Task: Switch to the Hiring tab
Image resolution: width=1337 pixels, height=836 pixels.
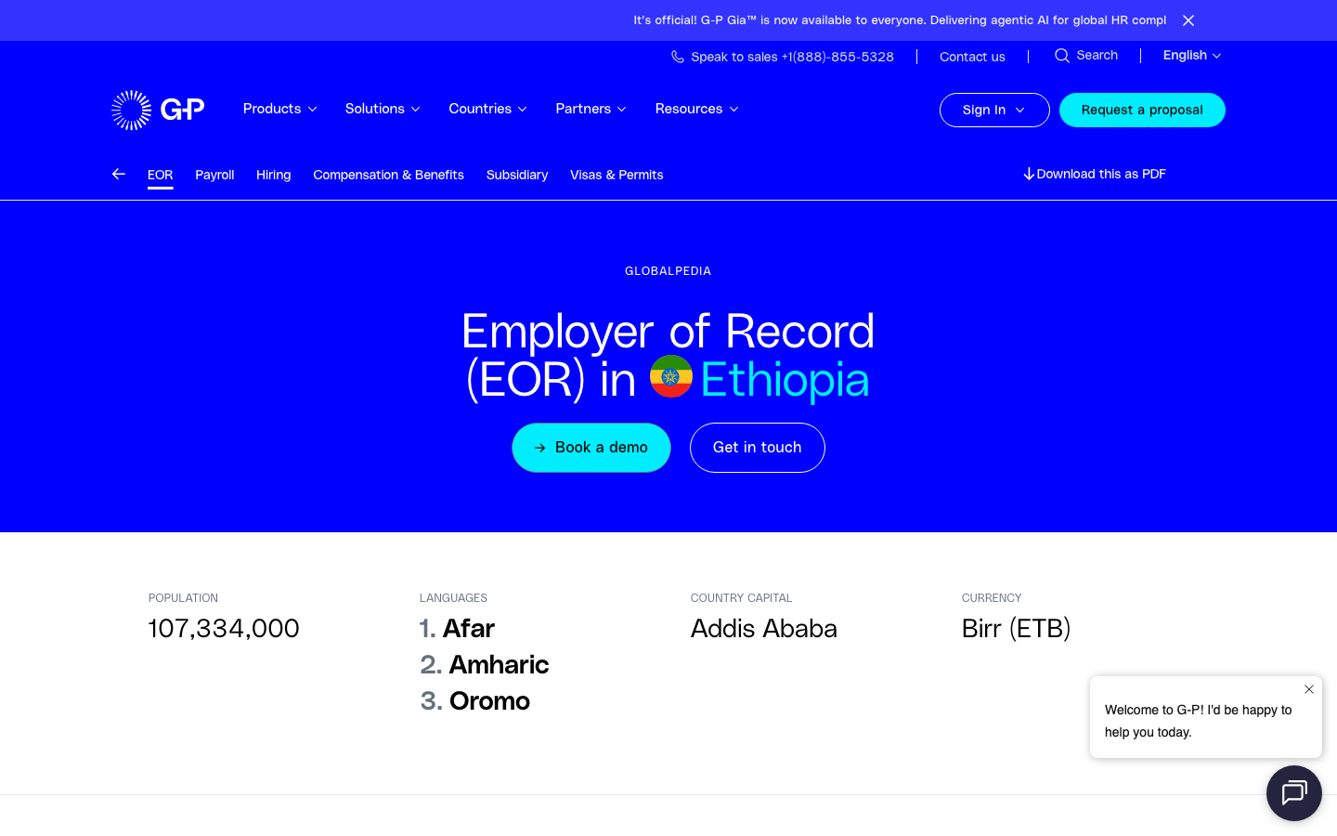Action: [x=274, y=175]
